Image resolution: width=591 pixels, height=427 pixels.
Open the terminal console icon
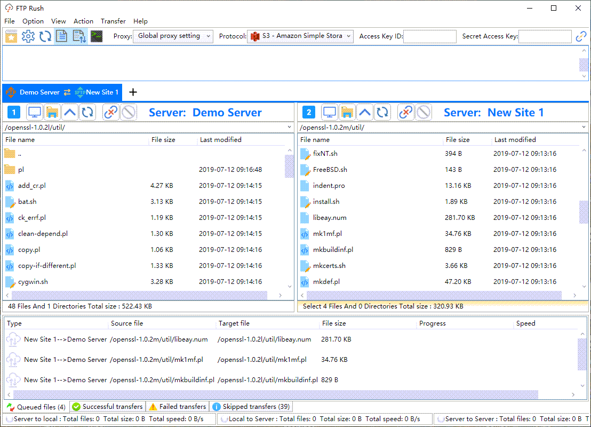click(97, 36)
